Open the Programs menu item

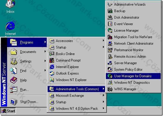(x=27, y=42)
